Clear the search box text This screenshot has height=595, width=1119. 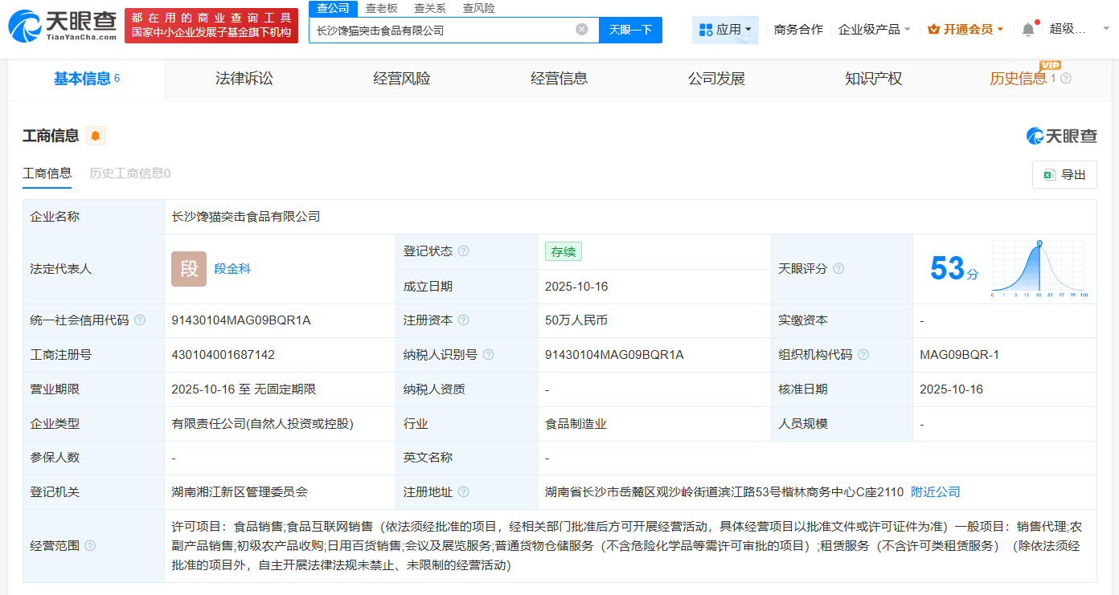click(582, 30)
